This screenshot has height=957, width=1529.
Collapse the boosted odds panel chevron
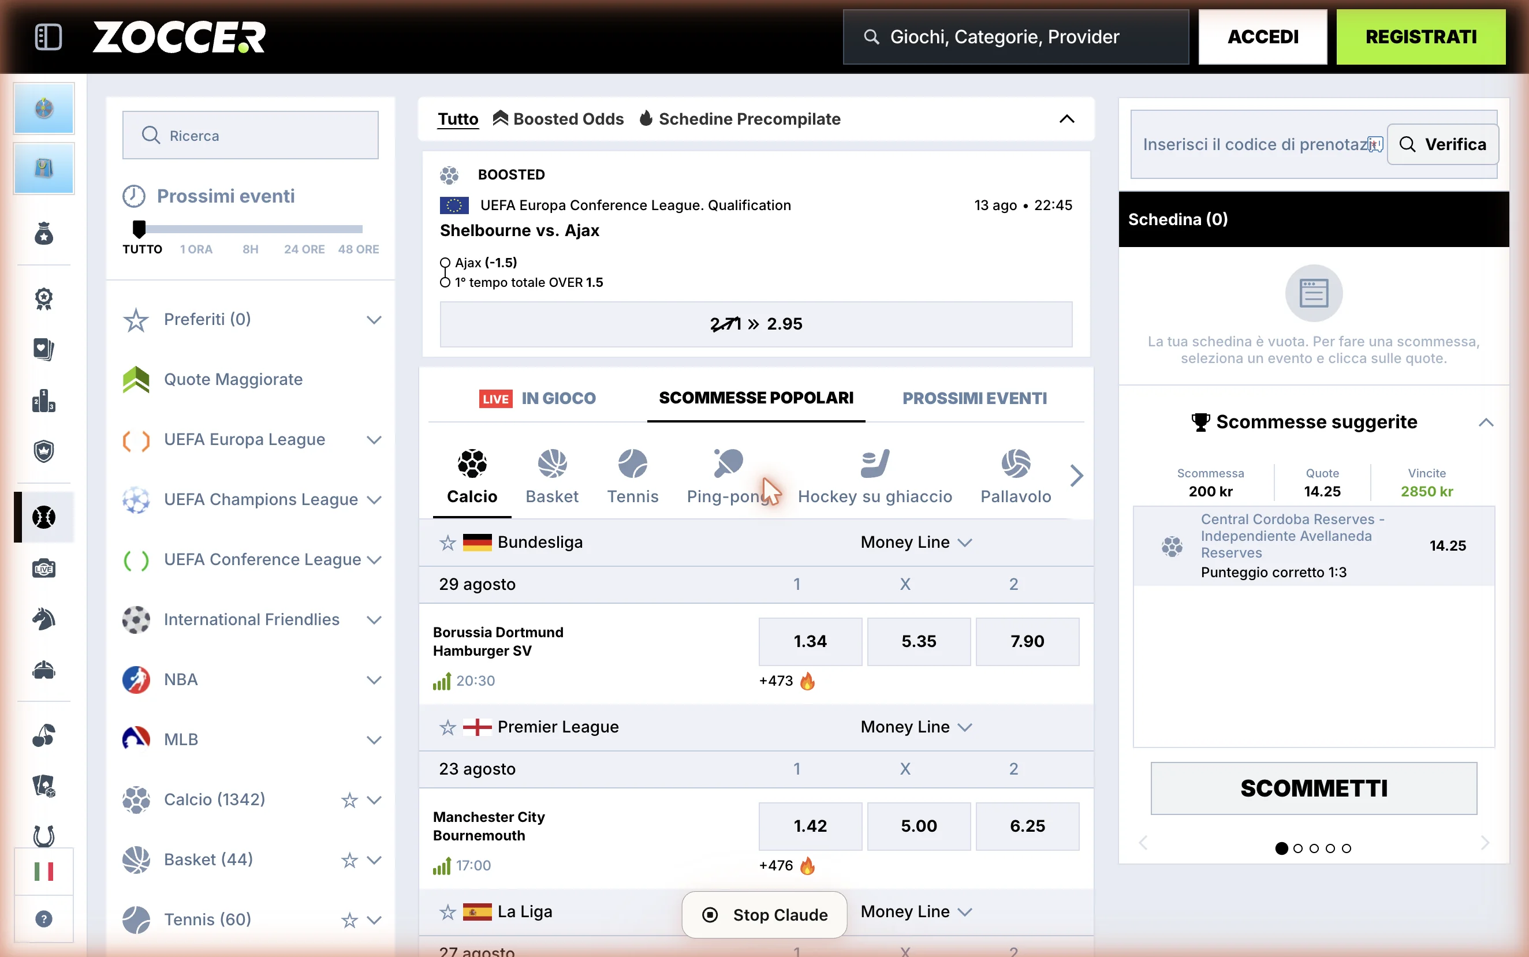click(x=1067, y=119)
